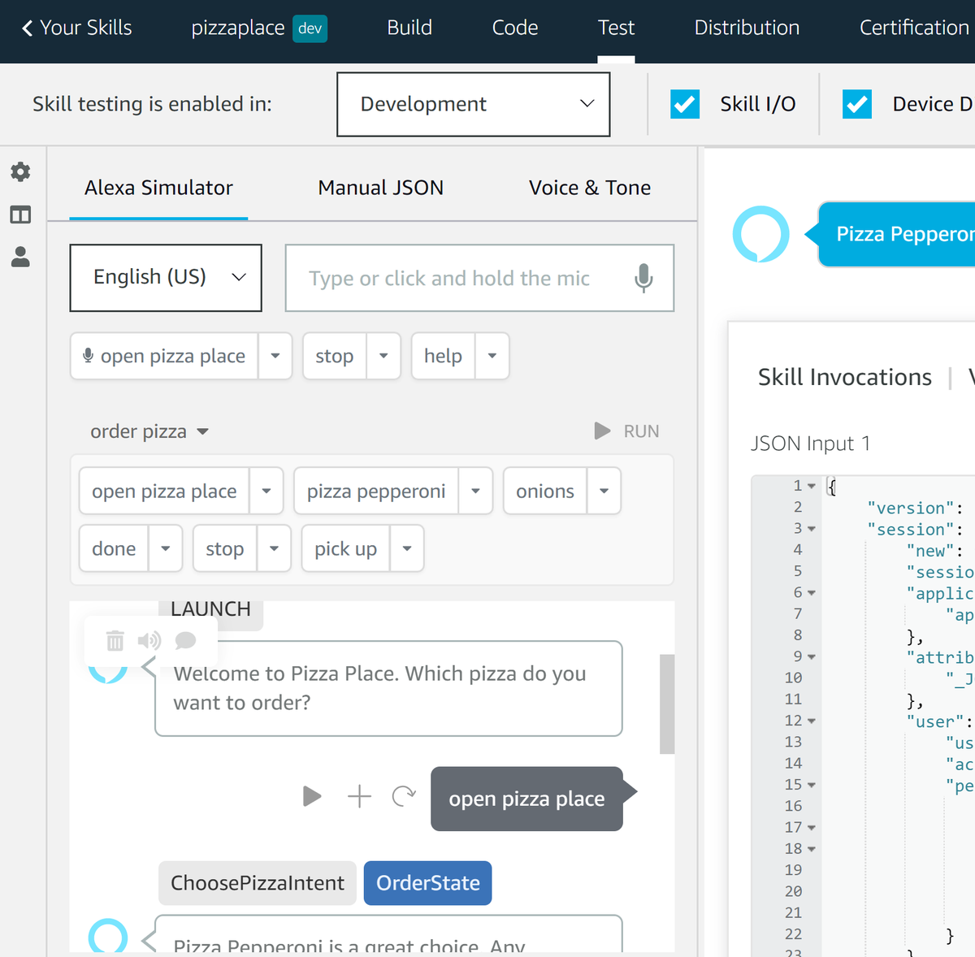Viewport: 975px width, 957px height.
Task: Click the onions sequence chip
Action: point(545,491)
